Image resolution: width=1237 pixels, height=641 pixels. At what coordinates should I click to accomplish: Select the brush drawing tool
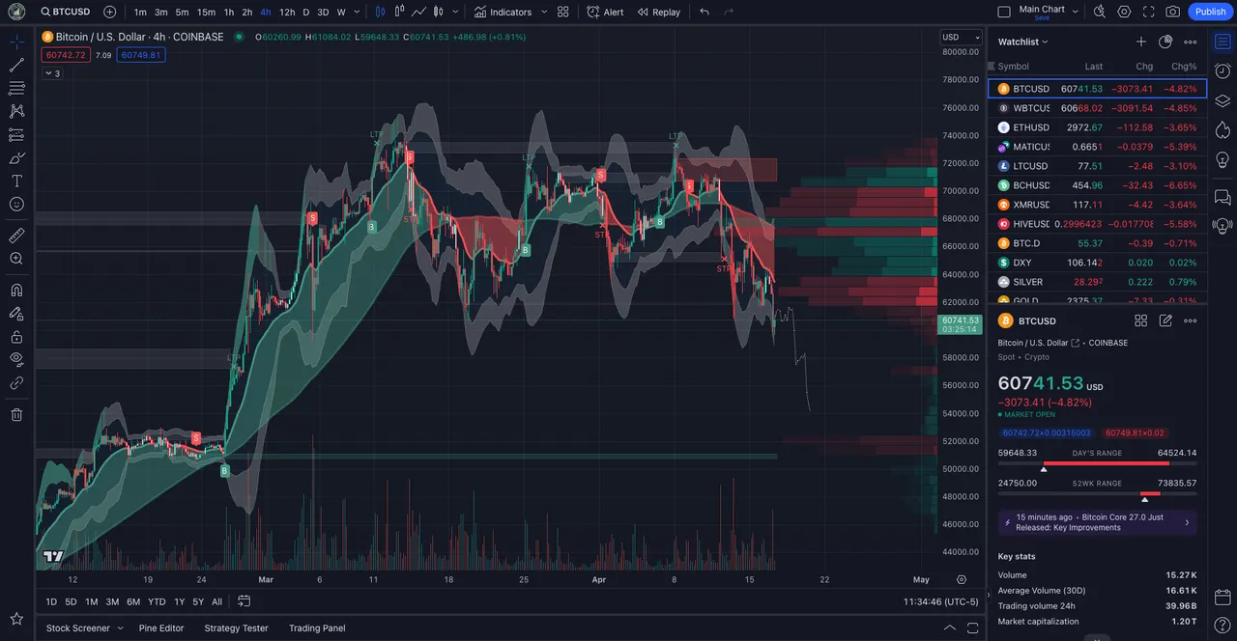click(x=16, y=158)
